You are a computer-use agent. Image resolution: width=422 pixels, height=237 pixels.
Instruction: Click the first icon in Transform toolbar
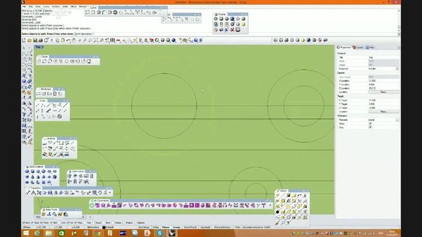coord(28,193)
